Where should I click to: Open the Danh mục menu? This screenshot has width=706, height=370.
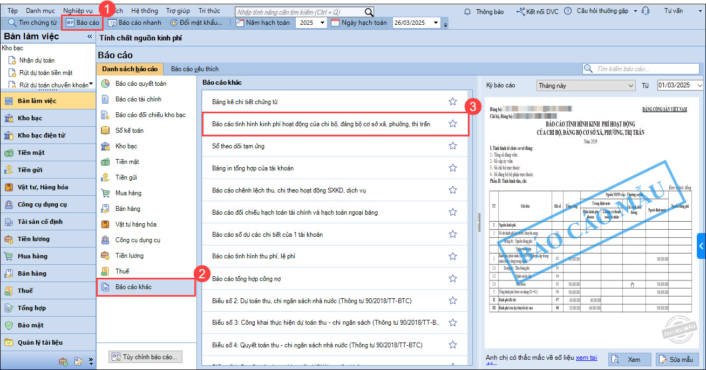tap(39, 11)
